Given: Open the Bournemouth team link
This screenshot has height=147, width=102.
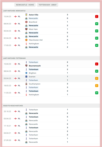Looking at the screenshot, I should (35, 66).
